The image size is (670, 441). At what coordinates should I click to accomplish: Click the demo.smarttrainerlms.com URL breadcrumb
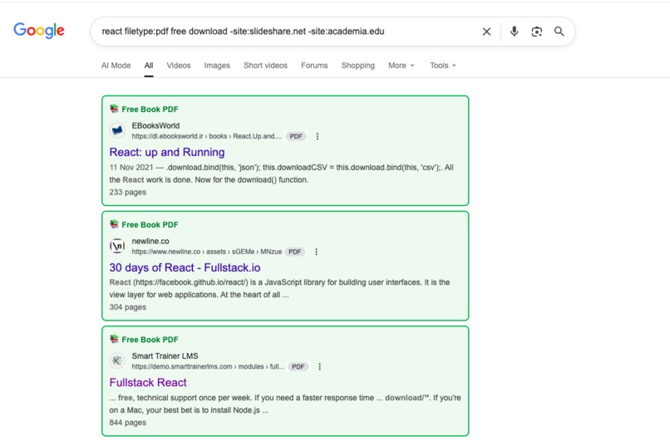[208, 367]
